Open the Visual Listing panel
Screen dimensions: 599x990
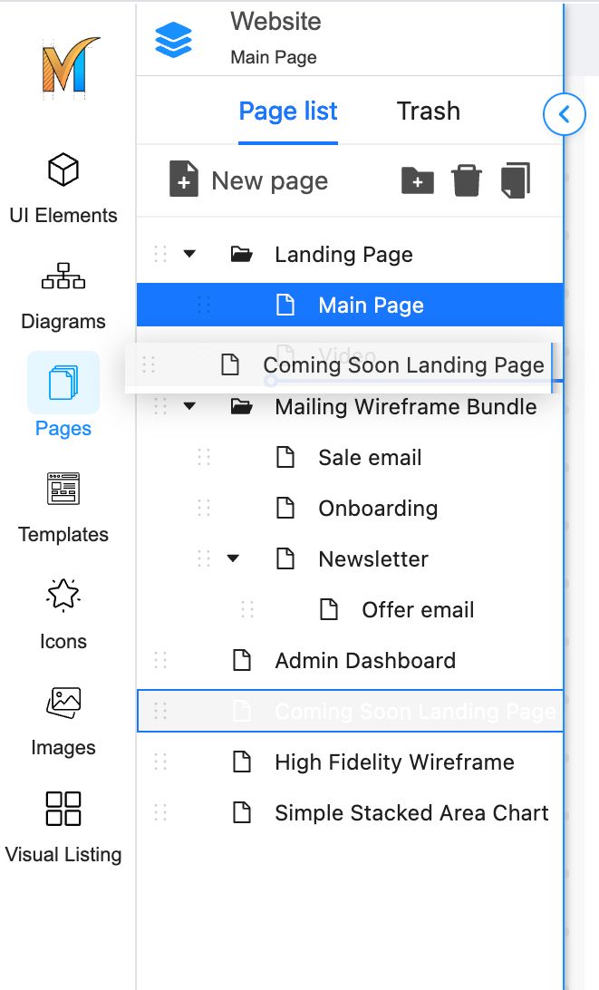point(63,827)
